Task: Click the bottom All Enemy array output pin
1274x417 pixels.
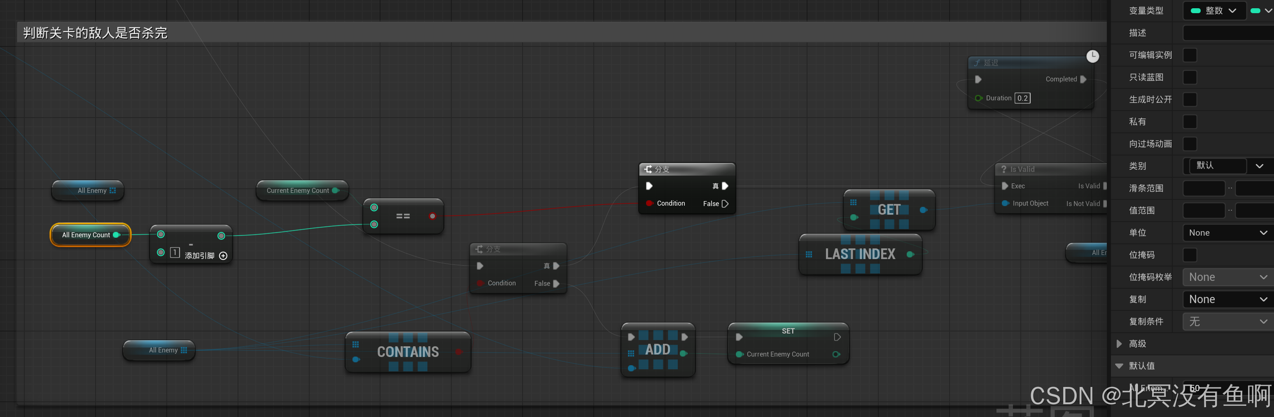Action: pos(184,350)
